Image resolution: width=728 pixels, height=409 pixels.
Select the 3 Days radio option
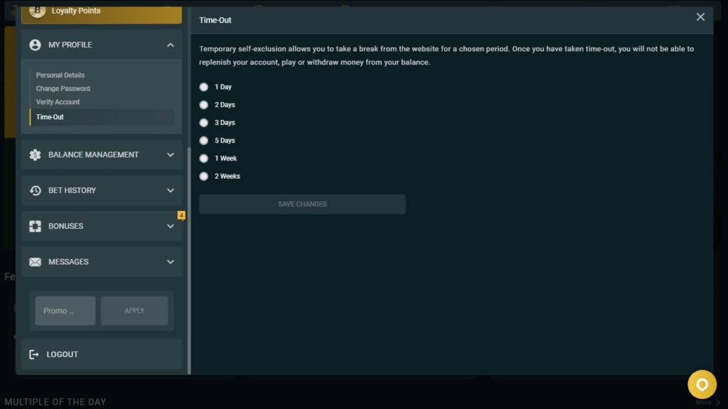pos(204,123)
